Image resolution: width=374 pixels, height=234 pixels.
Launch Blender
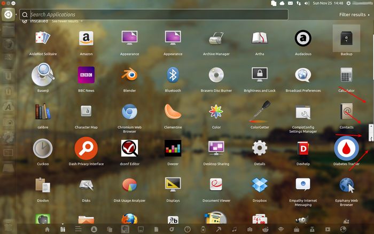click(x=129, y=75)
